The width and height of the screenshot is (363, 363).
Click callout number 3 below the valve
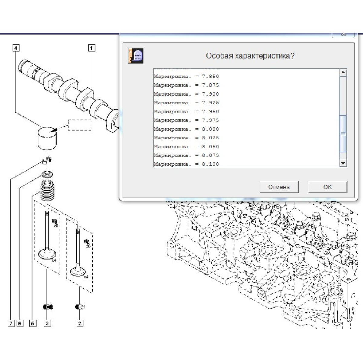pos(47,323)
